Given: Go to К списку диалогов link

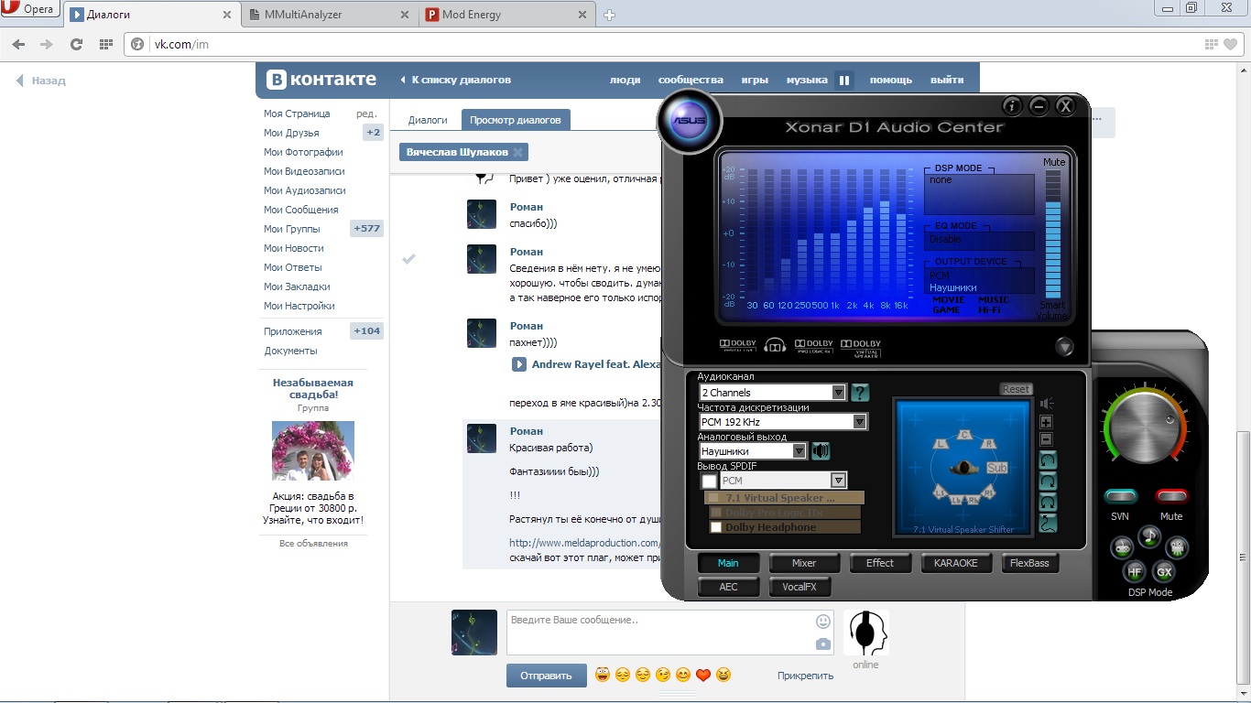Looking at the screenshot, I should point(456,80).
